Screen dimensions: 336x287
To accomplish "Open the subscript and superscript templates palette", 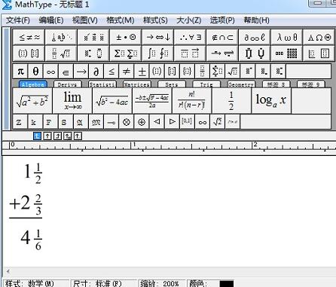I will tap(93, 53).
